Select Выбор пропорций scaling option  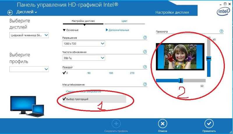coord(94,99)
